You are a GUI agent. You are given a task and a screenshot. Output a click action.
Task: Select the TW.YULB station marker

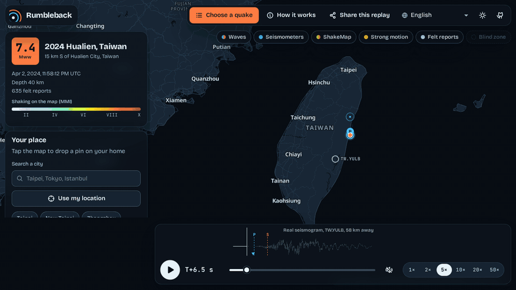click(x=335, y=159)
